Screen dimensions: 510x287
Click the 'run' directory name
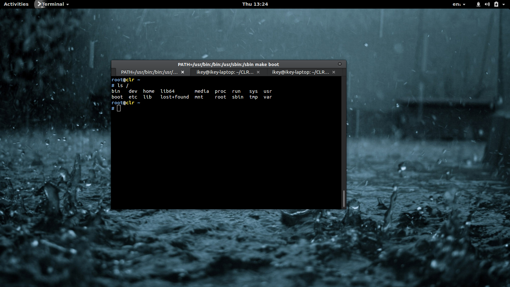[x=236, y=91]
